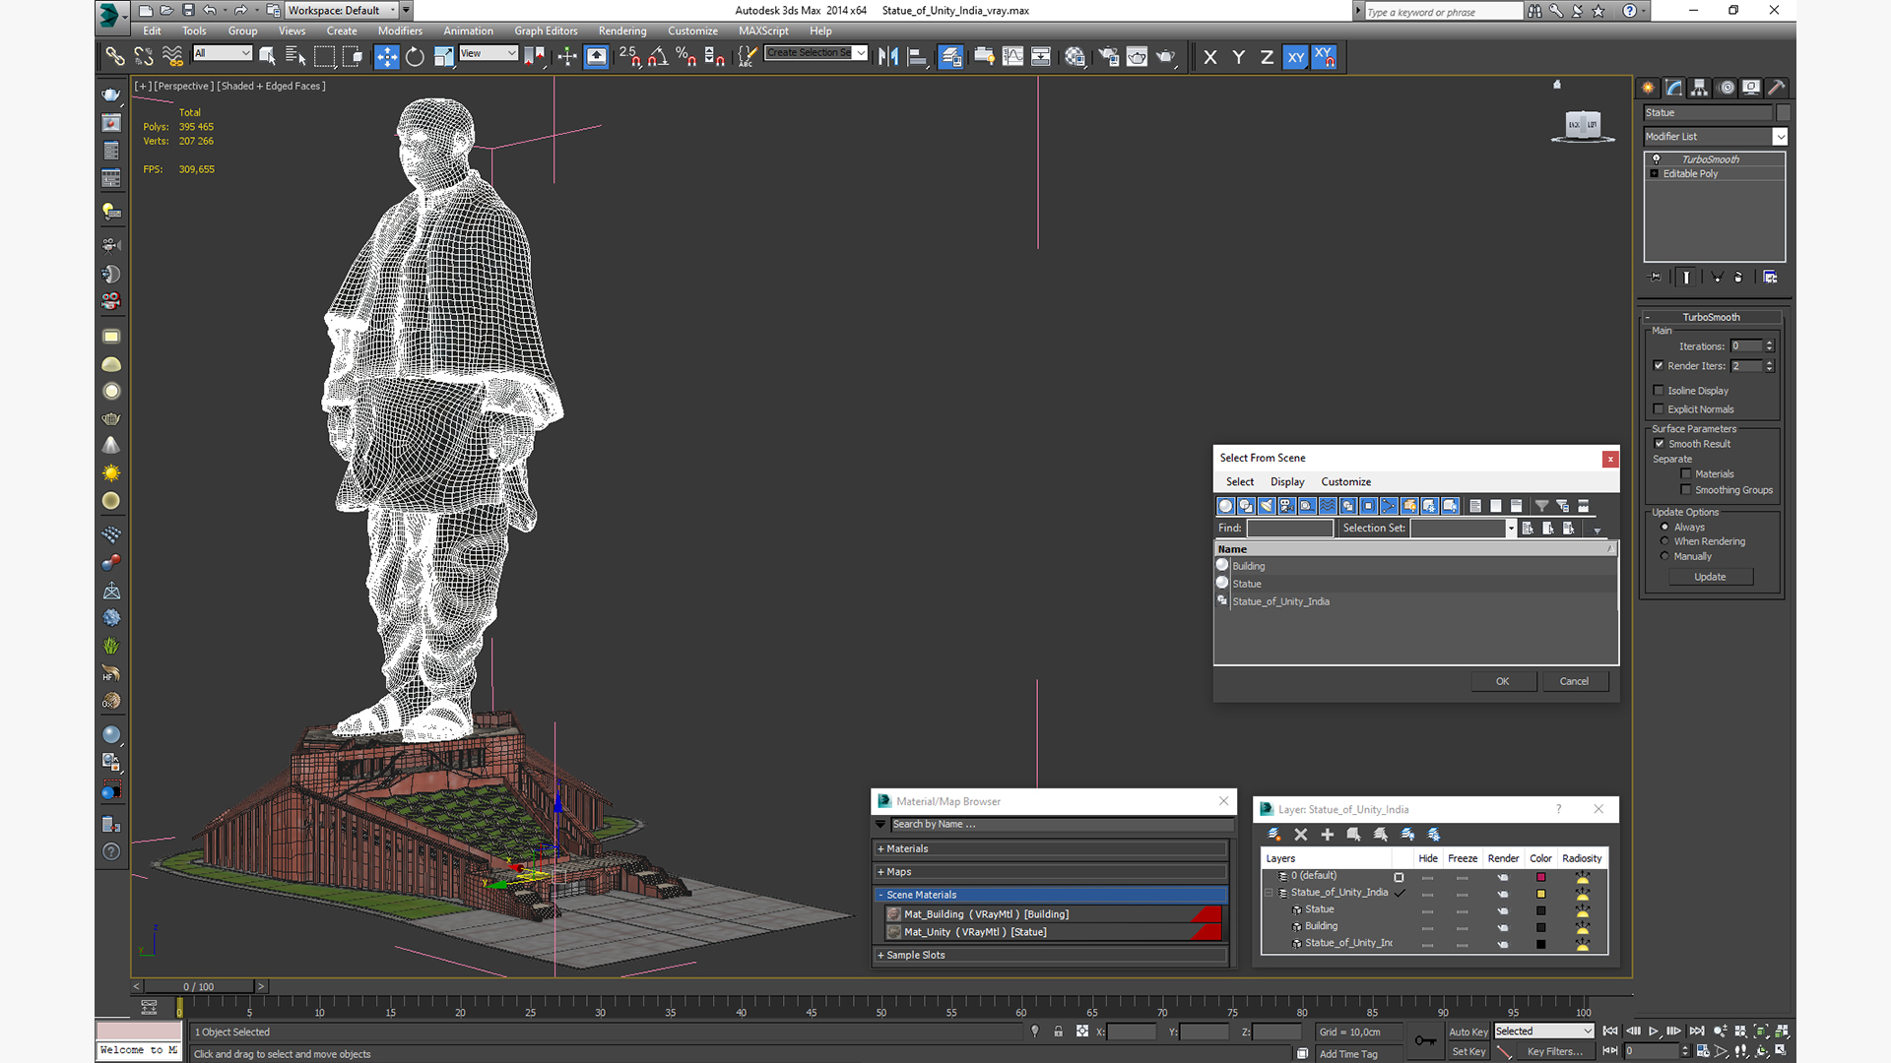Toggle the Percent Snap icon
Viewport: 1891px width, 1063px height.
point(686,57)
